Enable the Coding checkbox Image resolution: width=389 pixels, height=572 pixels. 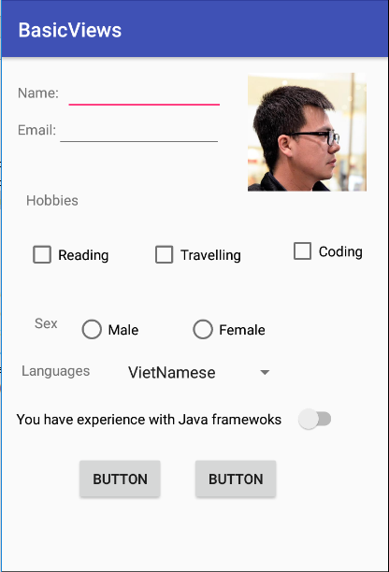pyautogui.click(x=303, y=251)
